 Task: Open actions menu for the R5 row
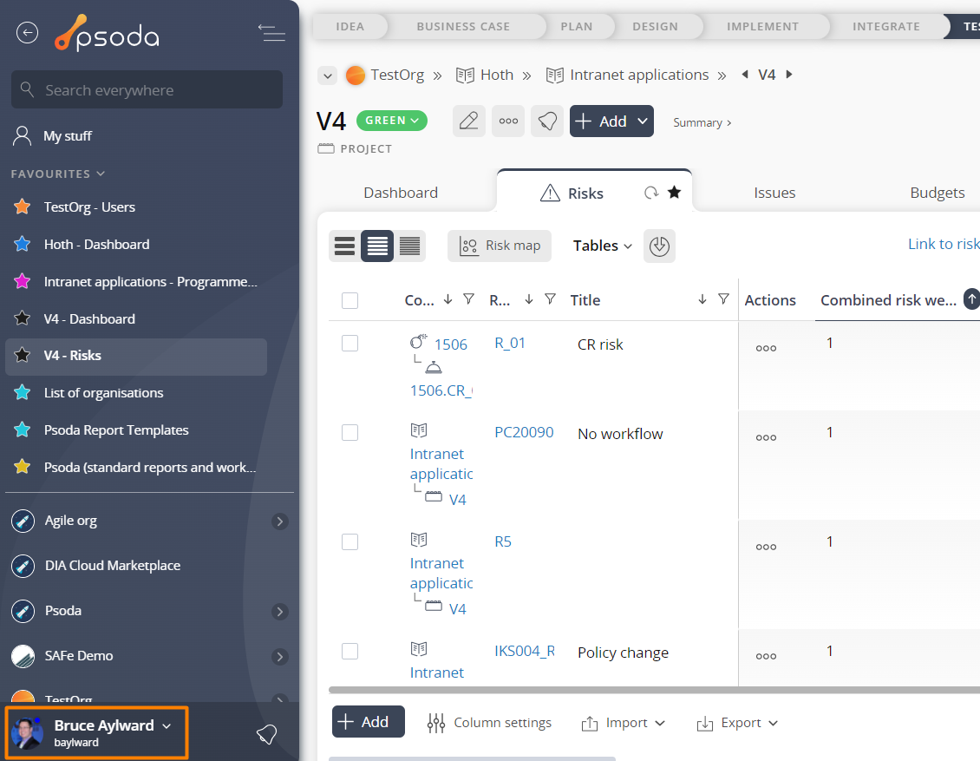767,548
